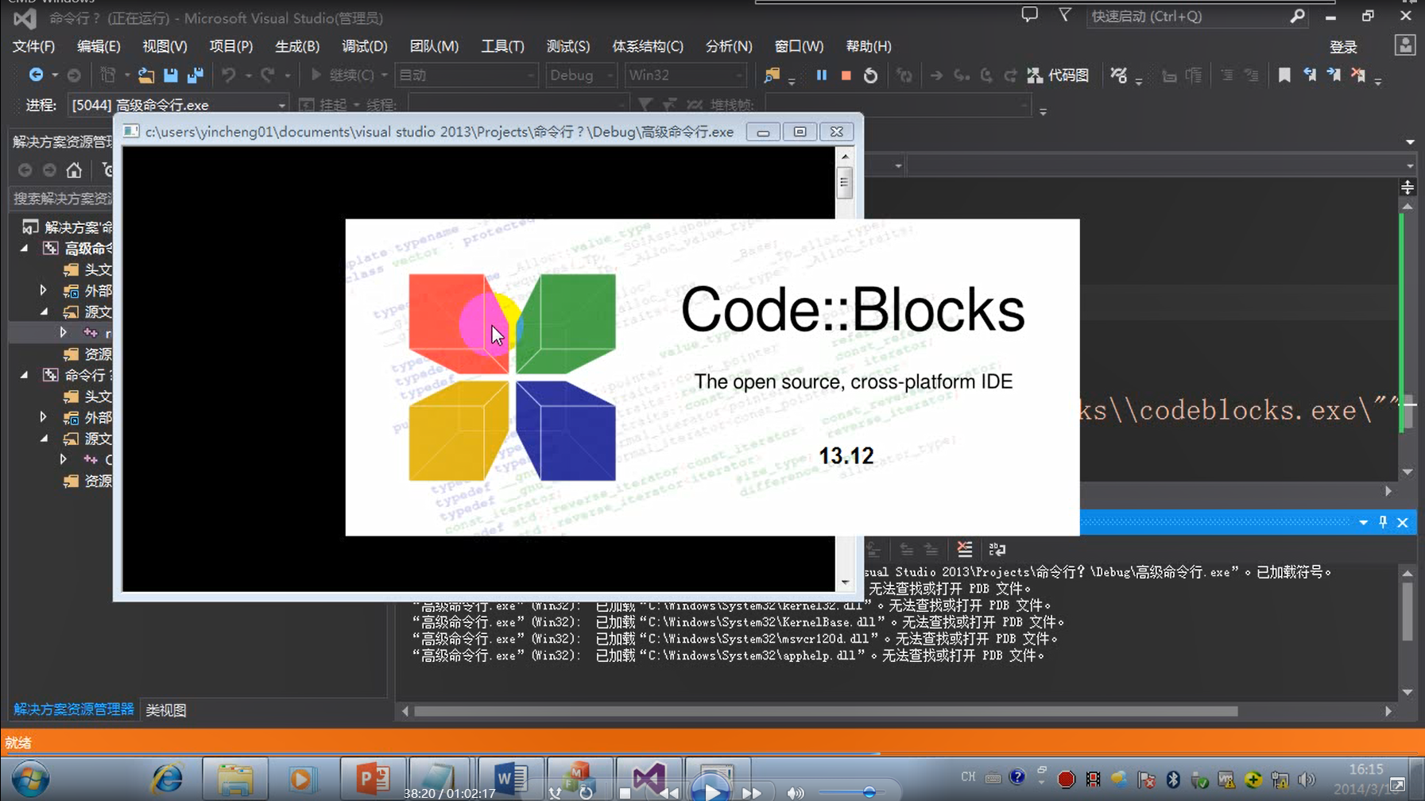Go to the next bookmark
Screen dimensions: 1425x801
coord(1334,75)
